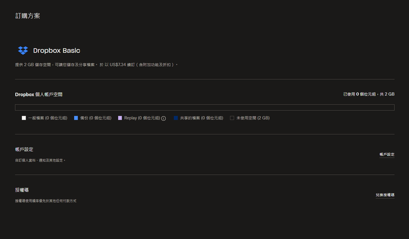
Task: Click the plan description with US$7.34
Action: pyautogui.click(x=96, y=64)
